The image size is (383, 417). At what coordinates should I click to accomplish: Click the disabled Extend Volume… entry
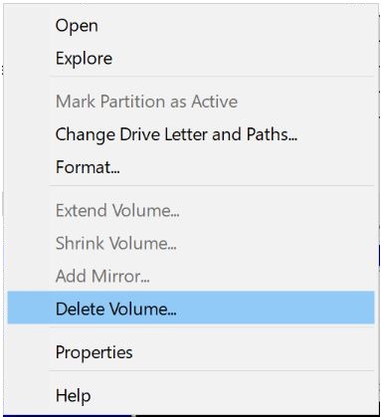click(191, 211)
